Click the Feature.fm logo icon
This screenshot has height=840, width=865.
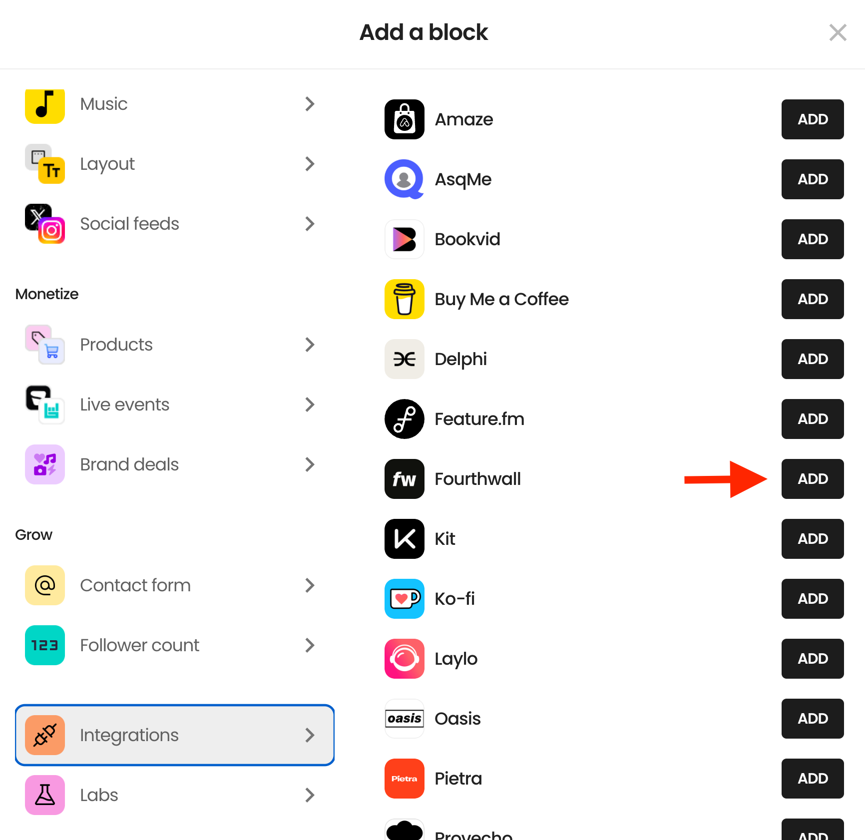click(x=405, y=419)
